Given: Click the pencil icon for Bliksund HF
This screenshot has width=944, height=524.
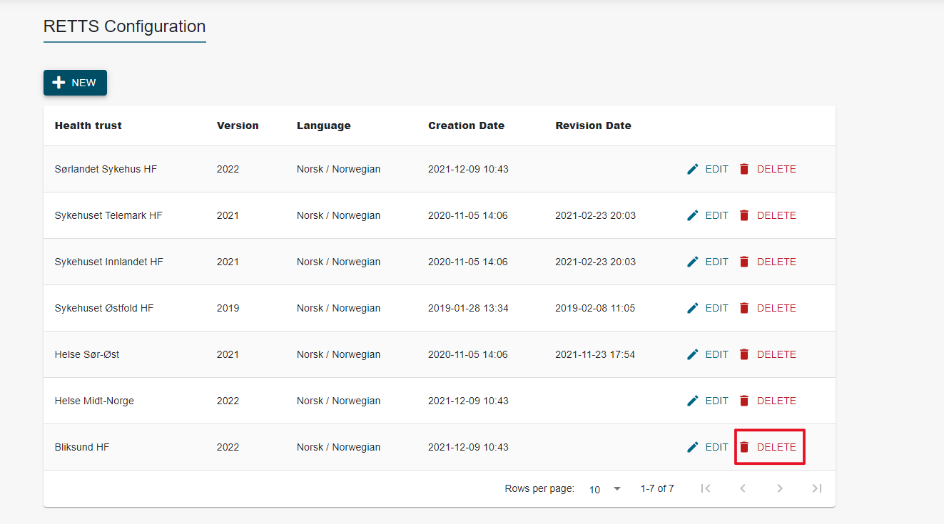Looking at the screenshot, I should pyautogui.click(x=693, y=447).
